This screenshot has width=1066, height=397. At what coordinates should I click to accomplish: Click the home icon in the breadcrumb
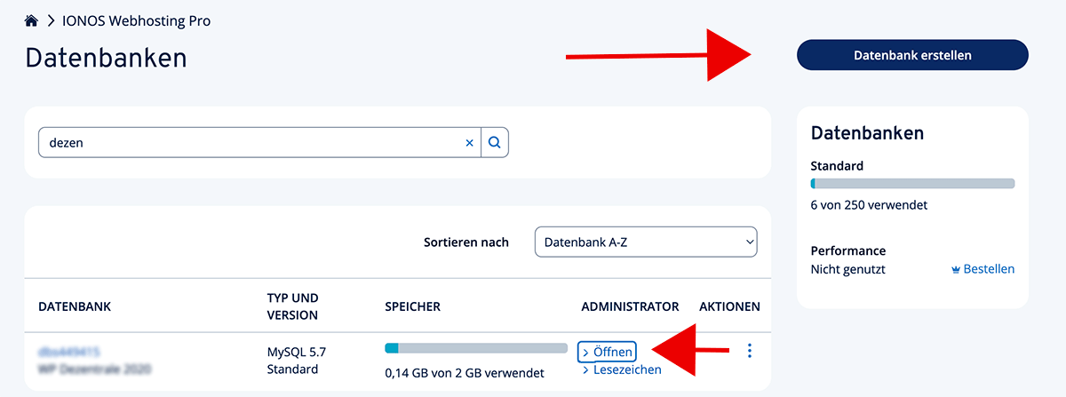click(x=32, y=20)
